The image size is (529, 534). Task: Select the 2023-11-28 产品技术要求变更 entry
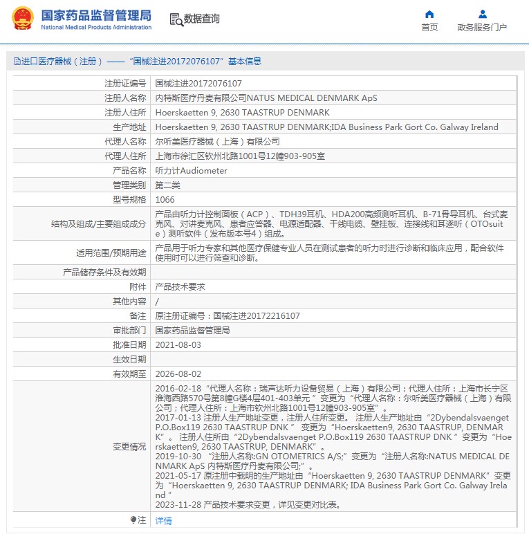248,505
